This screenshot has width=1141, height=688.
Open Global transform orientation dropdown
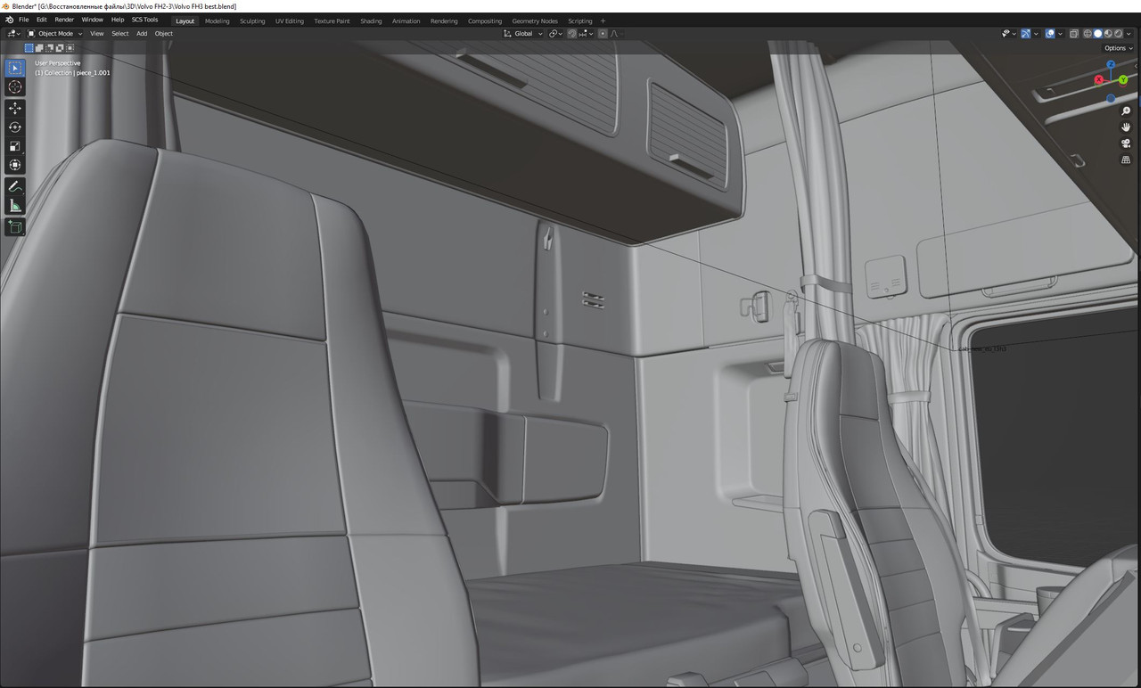pyautogui.click(x=523, y=34)
